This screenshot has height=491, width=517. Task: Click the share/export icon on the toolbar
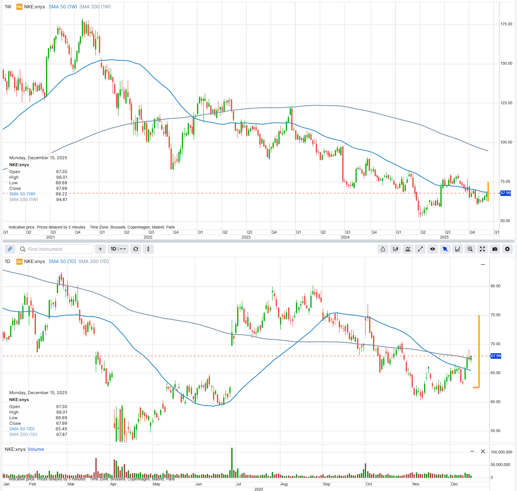383,249
